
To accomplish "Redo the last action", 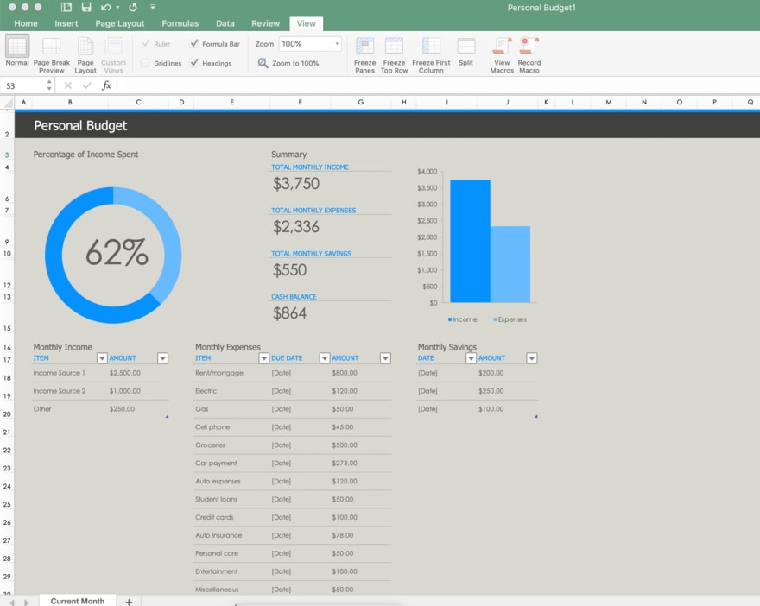I will click(133, 7).
